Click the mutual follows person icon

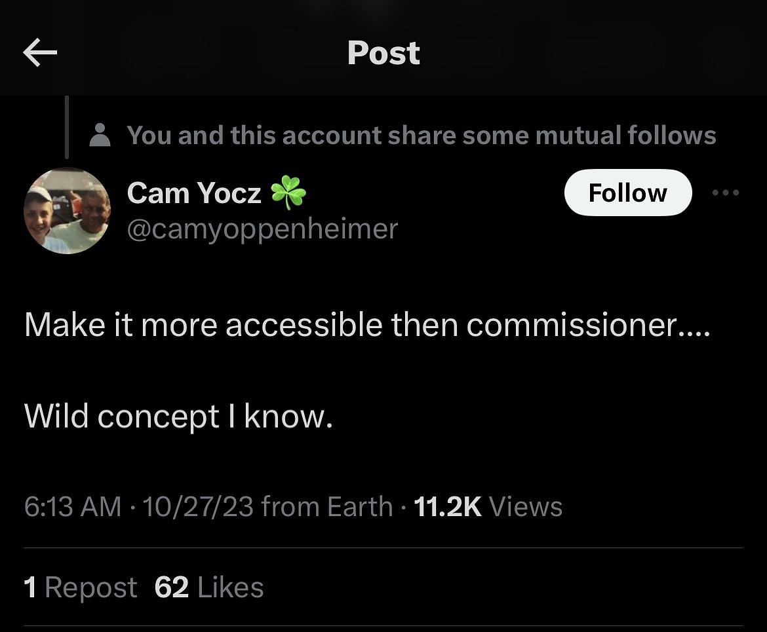tap(100, 136)
